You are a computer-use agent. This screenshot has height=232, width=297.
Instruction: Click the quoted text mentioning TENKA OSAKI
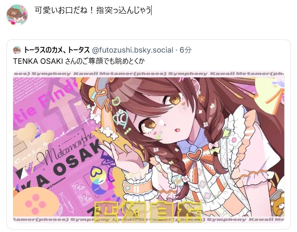click(x=79, y=61)
